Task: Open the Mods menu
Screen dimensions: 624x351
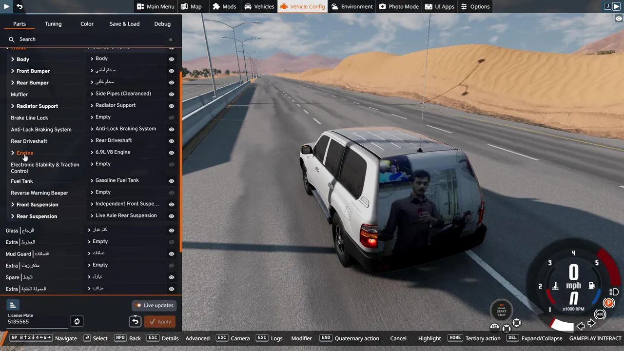Action: (225, 6)
